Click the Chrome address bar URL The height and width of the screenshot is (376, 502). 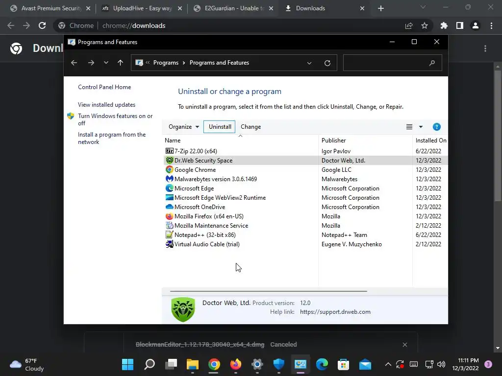134,25
